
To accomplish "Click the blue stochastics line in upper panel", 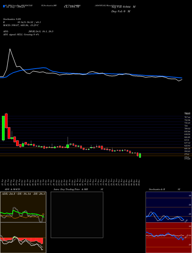I will click(x=165, y=217).
